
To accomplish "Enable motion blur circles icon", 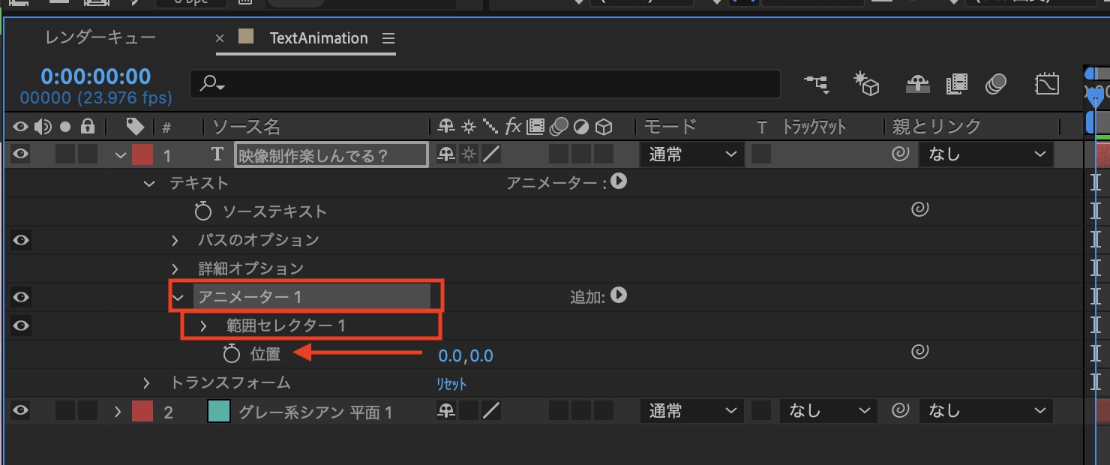I will point(996,84).
